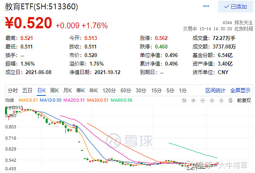Viewport: 255px width, 173px height.
Task: Click the 涨停 value 0.562
Action: (161, 38)
